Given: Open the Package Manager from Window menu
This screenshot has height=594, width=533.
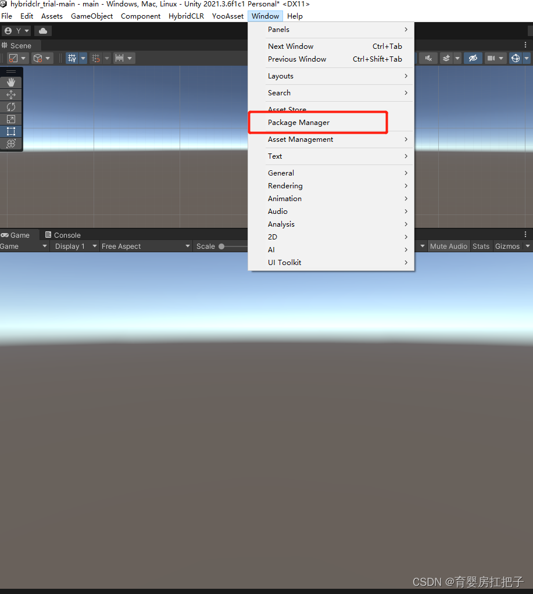Looking at the screenshot, I should pos(298,123).
